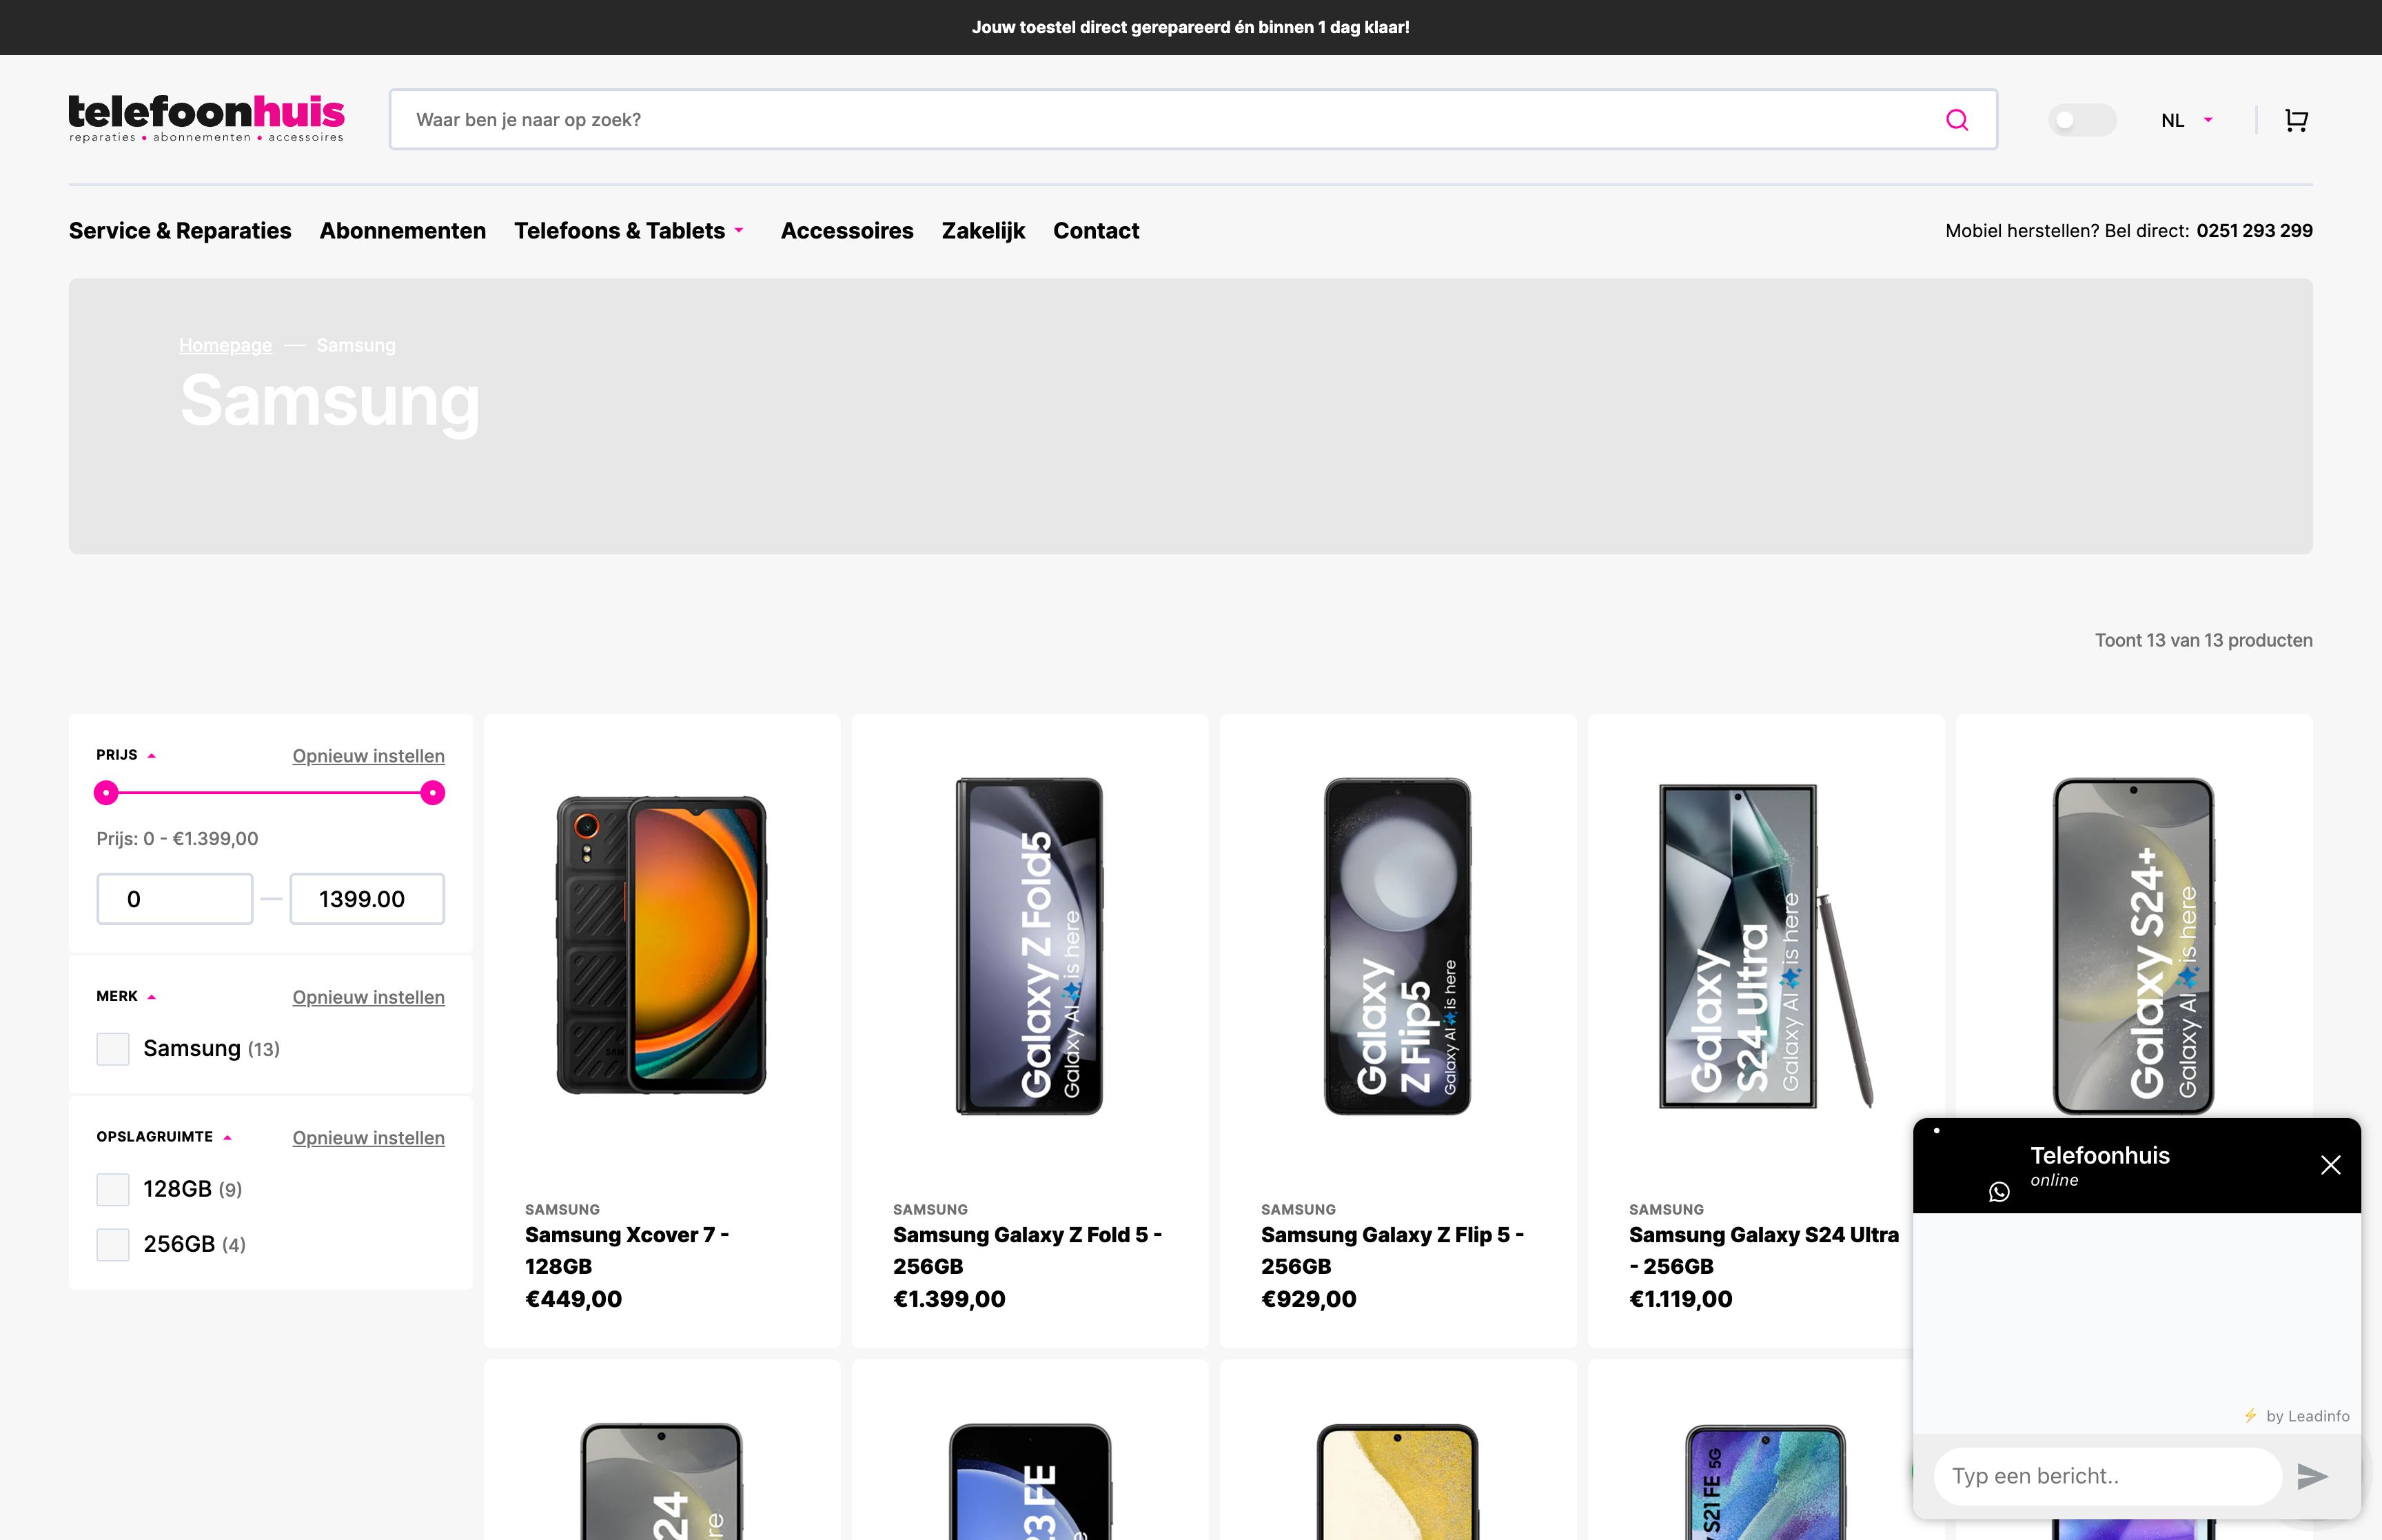The width and height of the screenshot is (2382, 1540).
Task: Select Zakelijk in the navigation
Action: [x=983, y=231]
